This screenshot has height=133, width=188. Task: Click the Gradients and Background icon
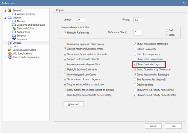[14, 25]
